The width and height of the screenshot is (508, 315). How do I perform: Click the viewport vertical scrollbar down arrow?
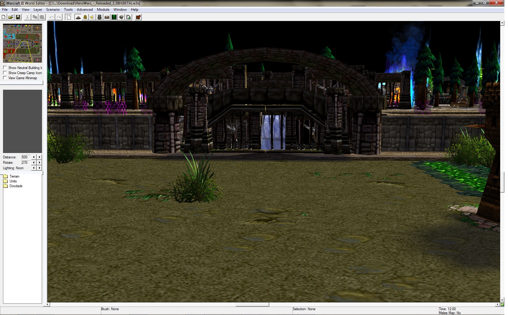coord(502,300)
